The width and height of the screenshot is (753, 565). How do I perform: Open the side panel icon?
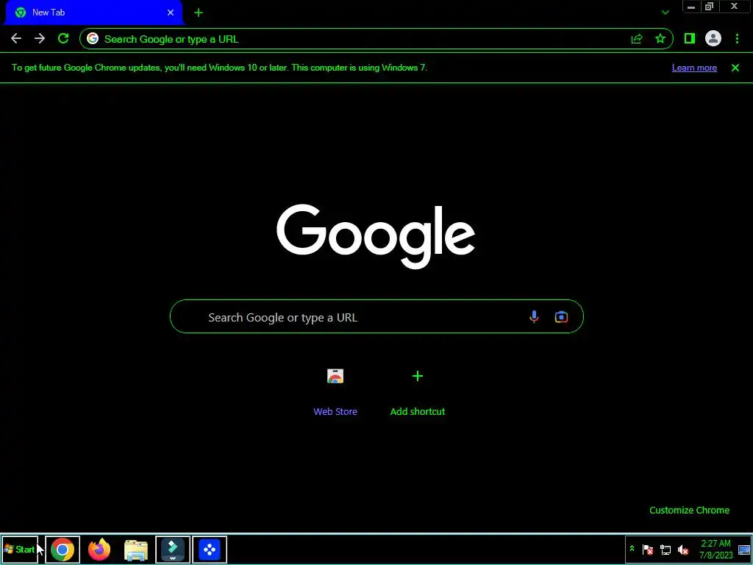coord(690,38)
